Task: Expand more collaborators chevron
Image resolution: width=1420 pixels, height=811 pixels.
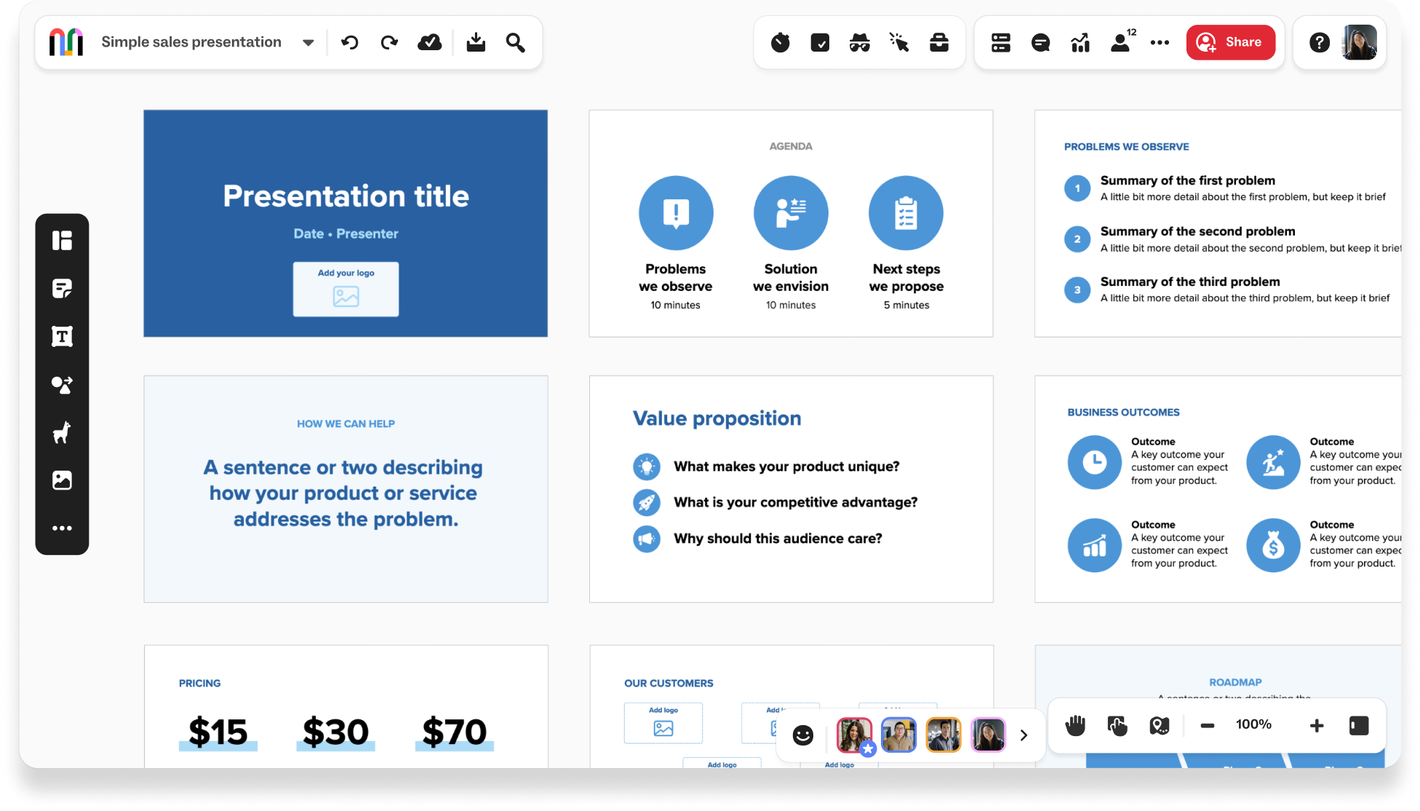Action: point(1024,735)
